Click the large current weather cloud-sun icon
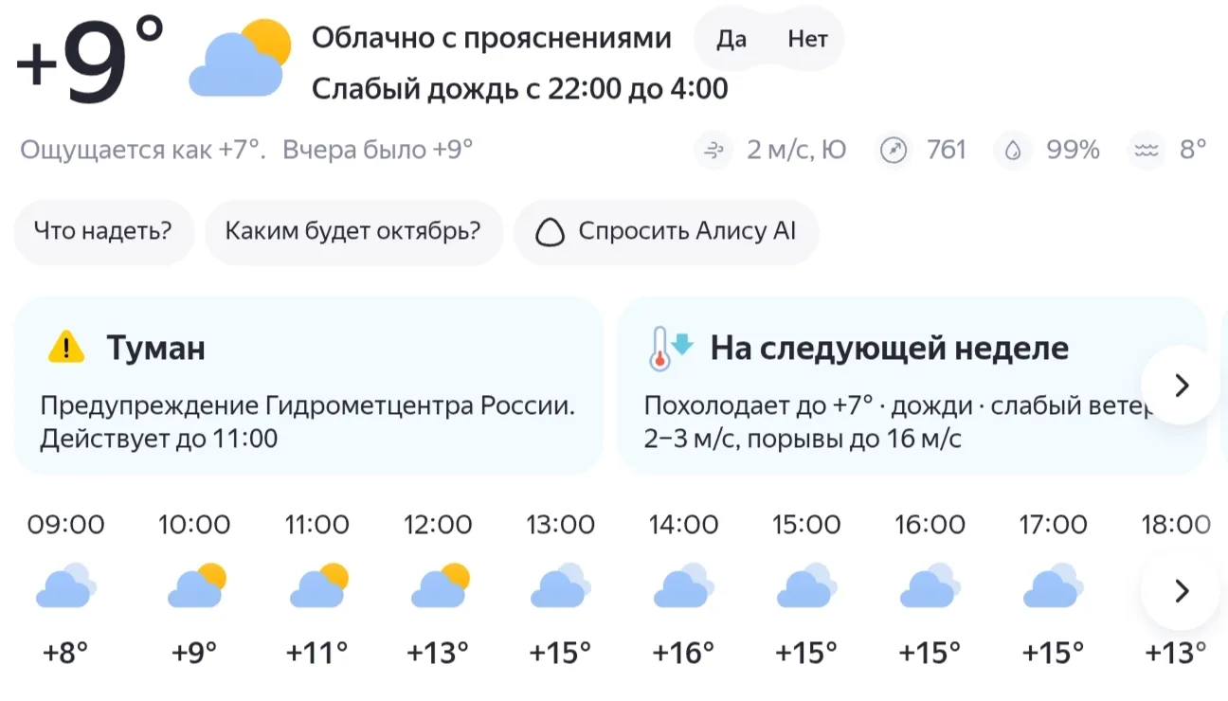 pyautogui.click(x=239, y=58)
